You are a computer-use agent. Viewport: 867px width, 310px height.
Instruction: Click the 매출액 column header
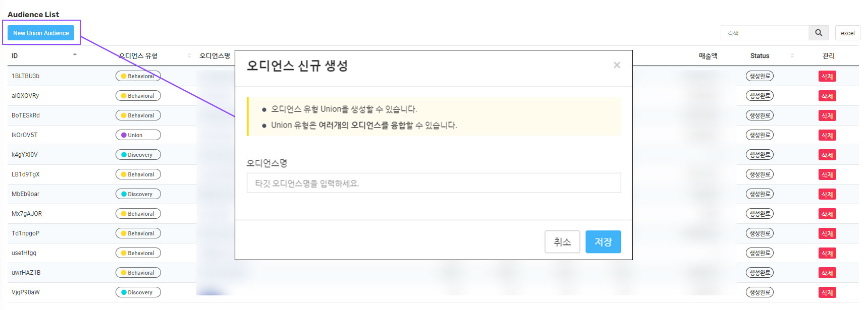click(708, 56)
